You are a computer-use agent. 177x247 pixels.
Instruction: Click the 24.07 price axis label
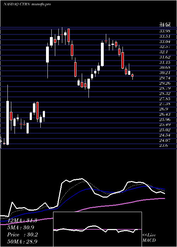(165, 140)
